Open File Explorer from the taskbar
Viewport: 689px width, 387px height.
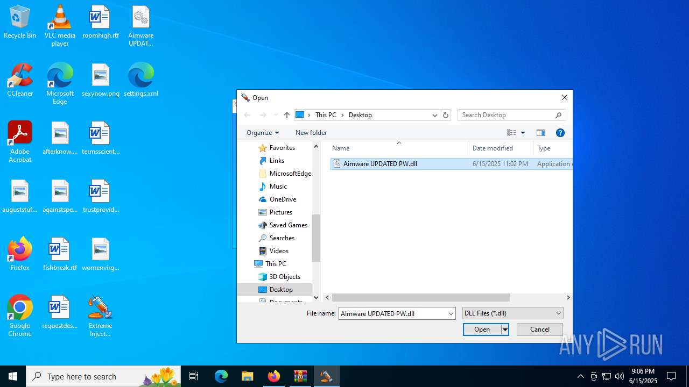tap(247, 376)
